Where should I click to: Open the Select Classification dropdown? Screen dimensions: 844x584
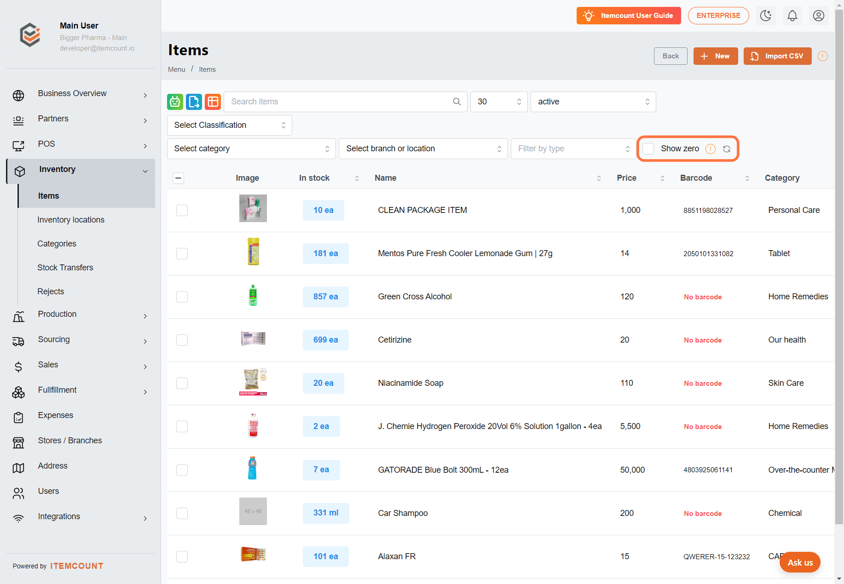[229, 125]
